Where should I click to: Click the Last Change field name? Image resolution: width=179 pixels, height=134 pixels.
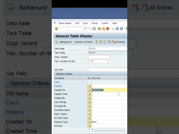[60, 102]
